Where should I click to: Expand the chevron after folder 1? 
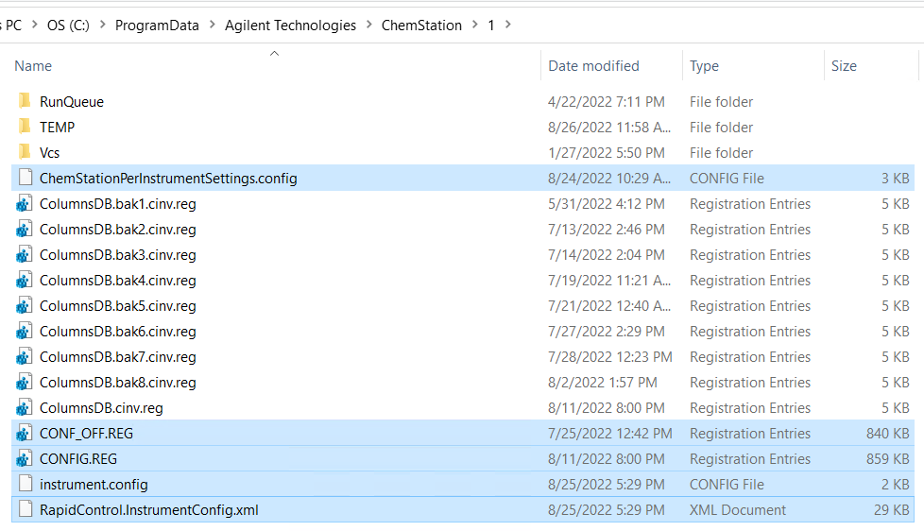(x=508, y=25)
